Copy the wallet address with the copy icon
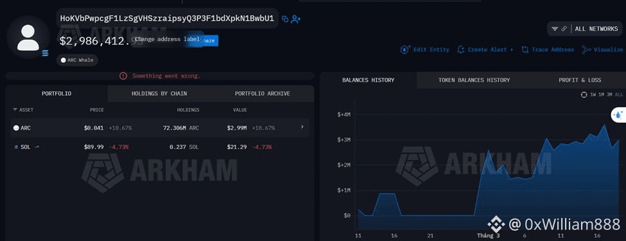The image size is (626, 241). (285, 19)
